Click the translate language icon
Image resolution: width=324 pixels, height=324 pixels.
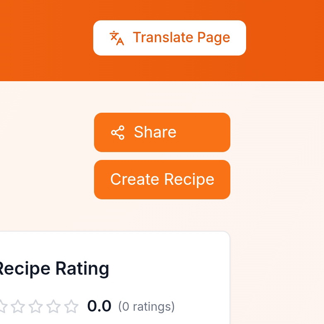tap(117, 38)
